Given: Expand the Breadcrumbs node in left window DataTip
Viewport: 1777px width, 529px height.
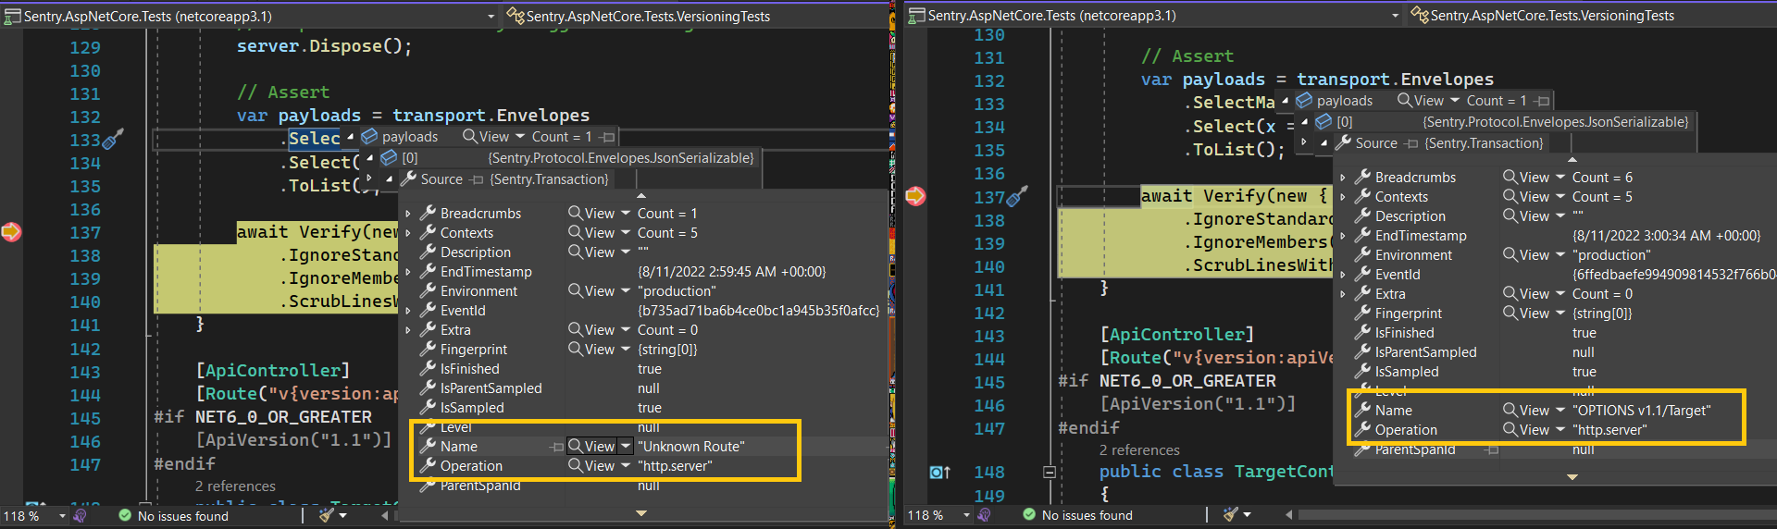Looking at the screenshot, I should click(x=408, y=214).
